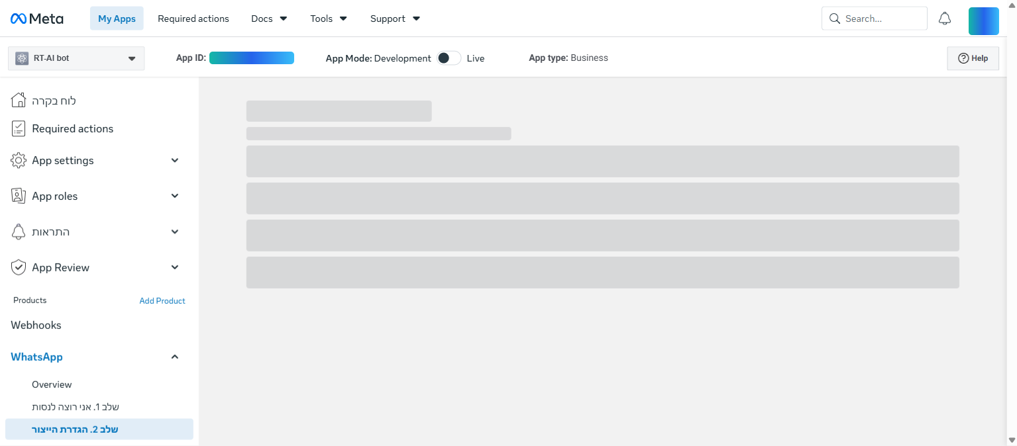The height and width of the screenshot is (446, 1017).
Task: Expand the App Review chevron
Action: [175, 267]
